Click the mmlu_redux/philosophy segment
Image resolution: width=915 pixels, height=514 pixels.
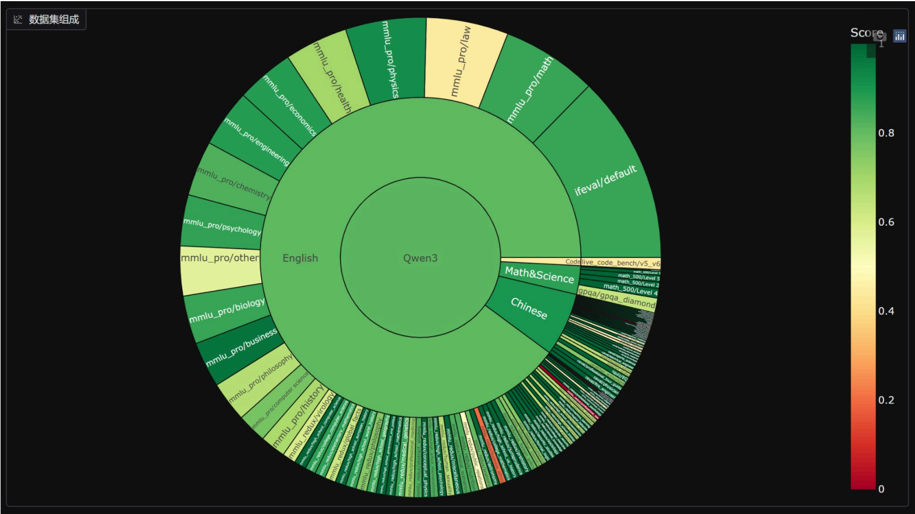coord(370,453)
